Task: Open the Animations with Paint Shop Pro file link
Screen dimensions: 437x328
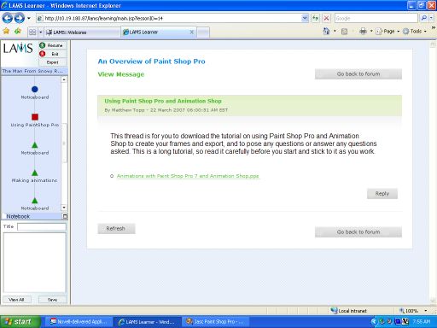Action: [x=188, y=176]
